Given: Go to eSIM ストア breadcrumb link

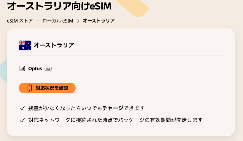Looking at the screenshot, I should point(20,21).
